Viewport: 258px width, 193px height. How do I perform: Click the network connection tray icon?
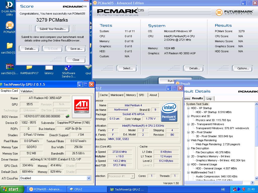tap(235, 189)
